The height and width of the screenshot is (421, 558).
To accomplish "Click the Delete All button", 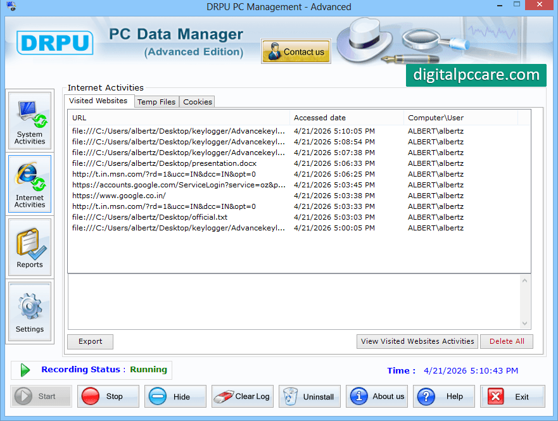I will point(507,341).
